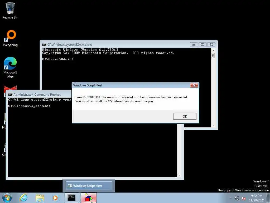
Task: Click OK in the Windows Script Host dialog
Action: coord(185,116)
